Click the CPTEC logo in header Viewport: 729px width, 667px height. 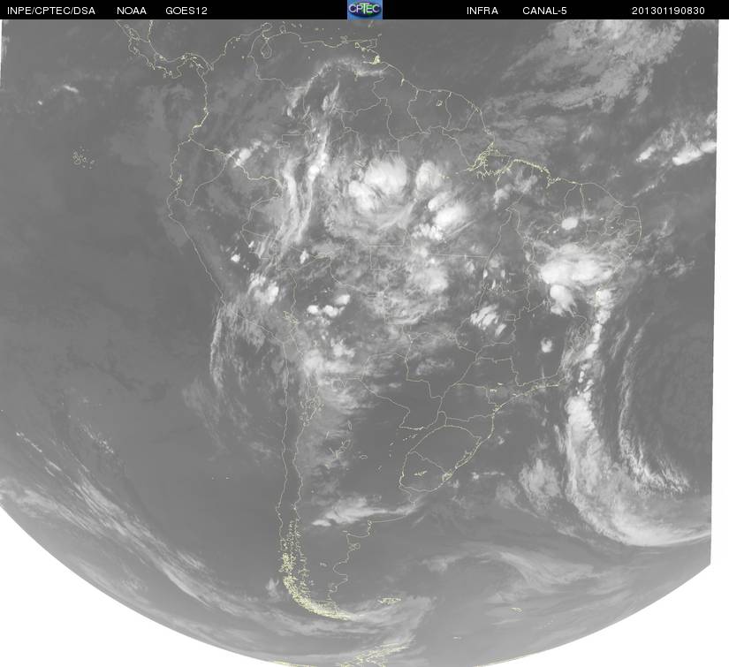coord(364,10)
